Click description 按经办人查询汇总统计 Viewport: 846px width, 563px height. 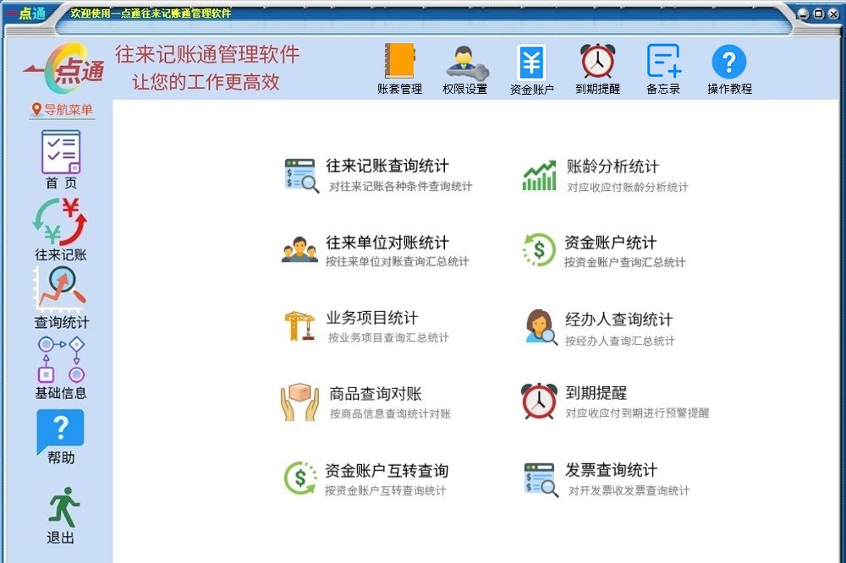tap(620, 341)
